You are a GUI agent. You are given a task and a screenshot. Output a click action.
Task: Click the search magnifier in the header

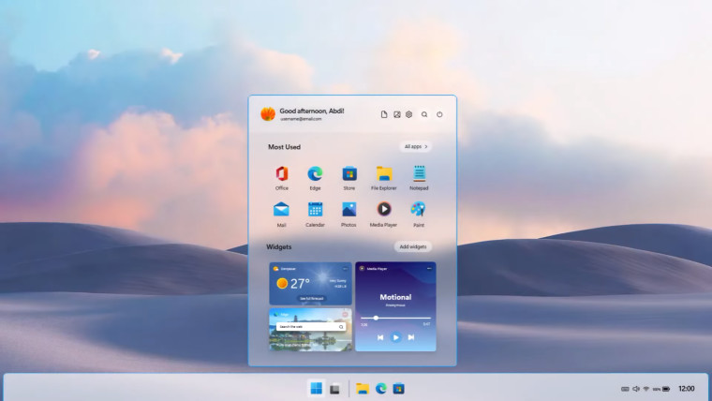[424, 114]
